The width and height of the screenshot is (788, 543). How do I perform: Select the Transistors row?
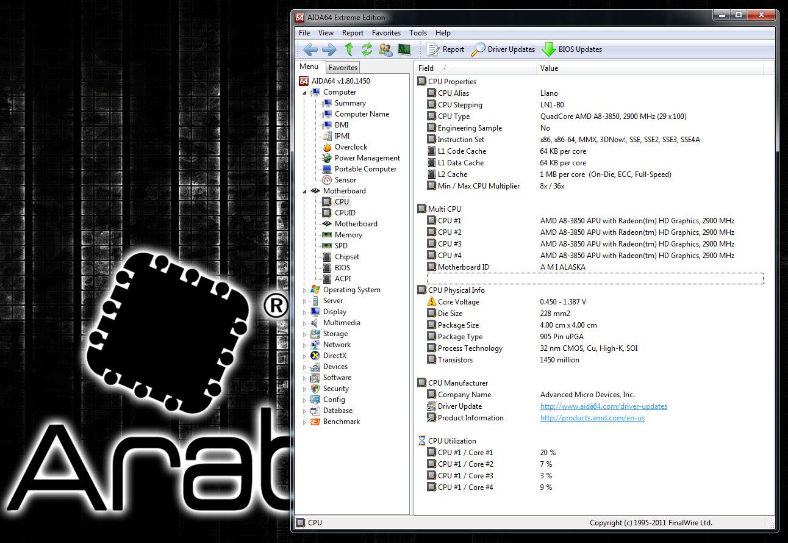tap(595, 360)
